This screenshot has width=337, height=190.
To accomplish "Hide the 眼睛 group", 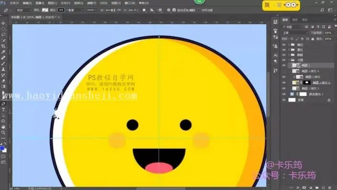I will click(284, 55).
